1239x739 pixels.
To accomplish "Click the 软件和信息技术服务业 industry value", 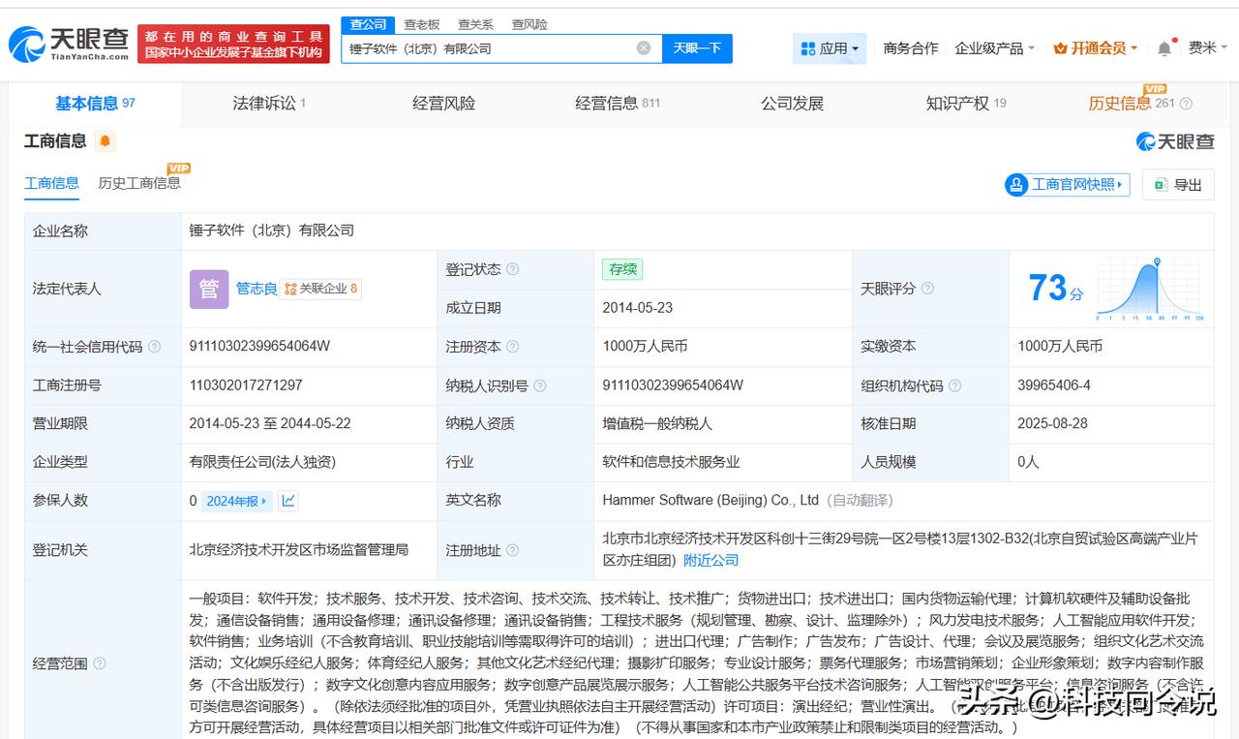I will click(670, 462).
